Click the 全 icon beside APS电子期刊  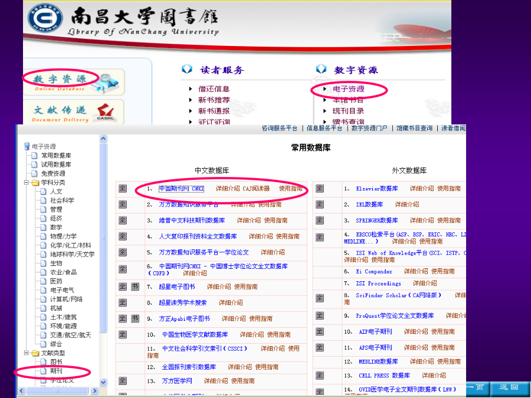tap(320, 347)
